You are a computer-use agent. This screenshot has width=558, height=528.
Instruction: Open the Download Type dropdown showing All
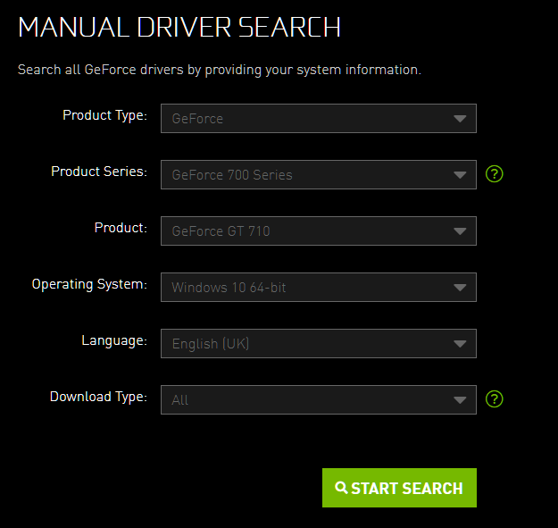[x=319, y=399]
